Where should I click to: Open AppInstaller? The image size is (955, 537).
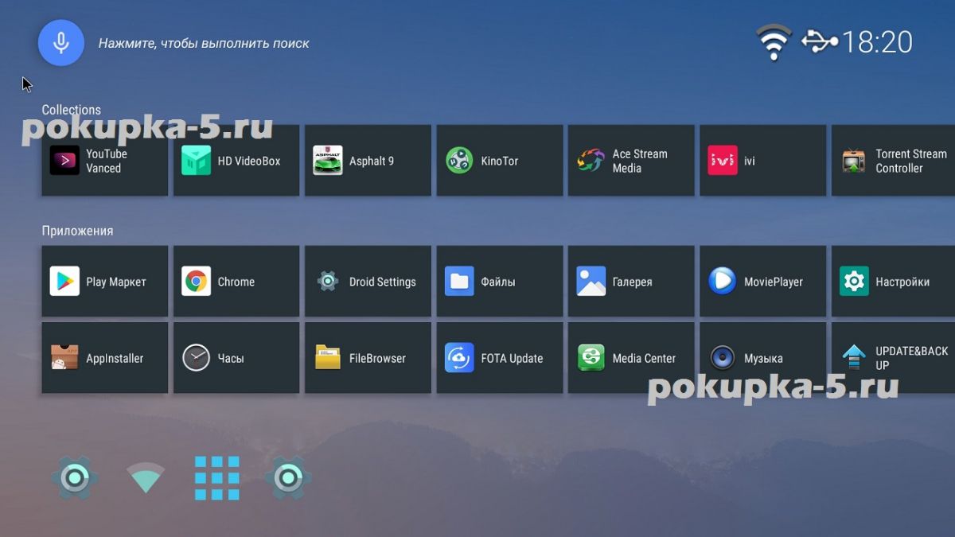pyautogui.click(x=105, y=358)
